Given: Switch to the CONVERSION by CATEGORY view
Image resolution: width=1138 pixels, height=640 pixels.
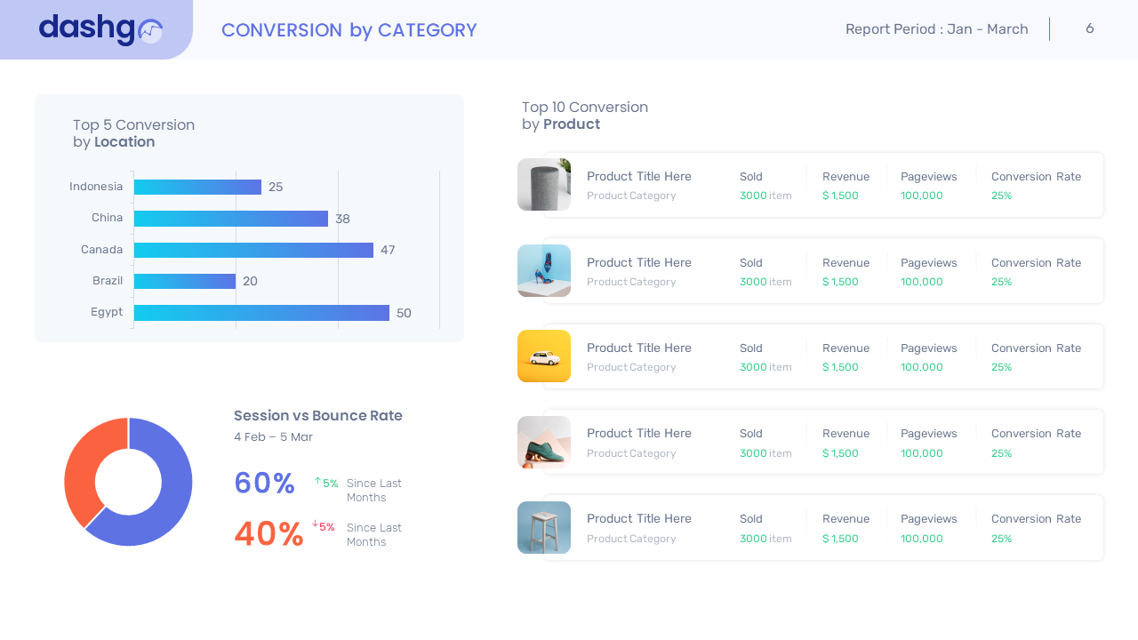Looking at the screenshot, I should 349,30.
